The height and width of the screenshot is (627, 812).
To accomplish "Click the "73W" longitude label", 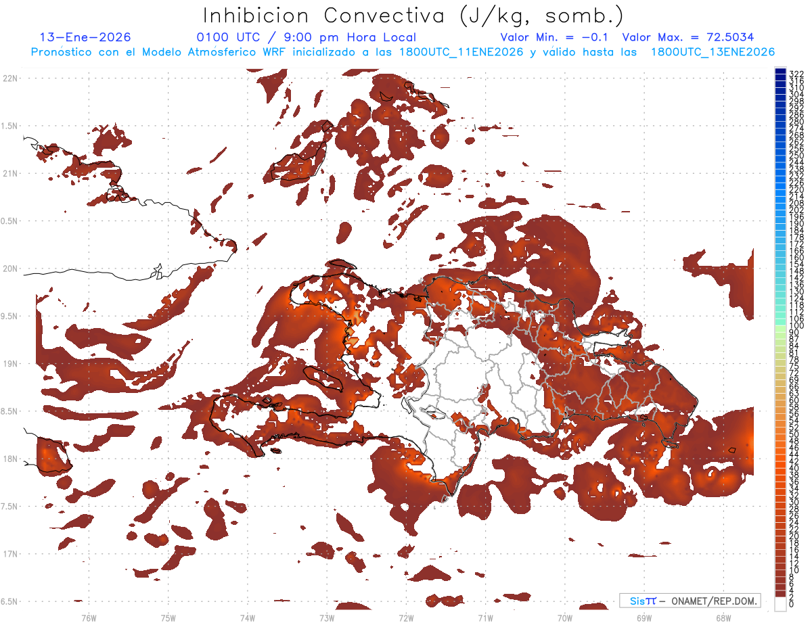I will 327,618.
